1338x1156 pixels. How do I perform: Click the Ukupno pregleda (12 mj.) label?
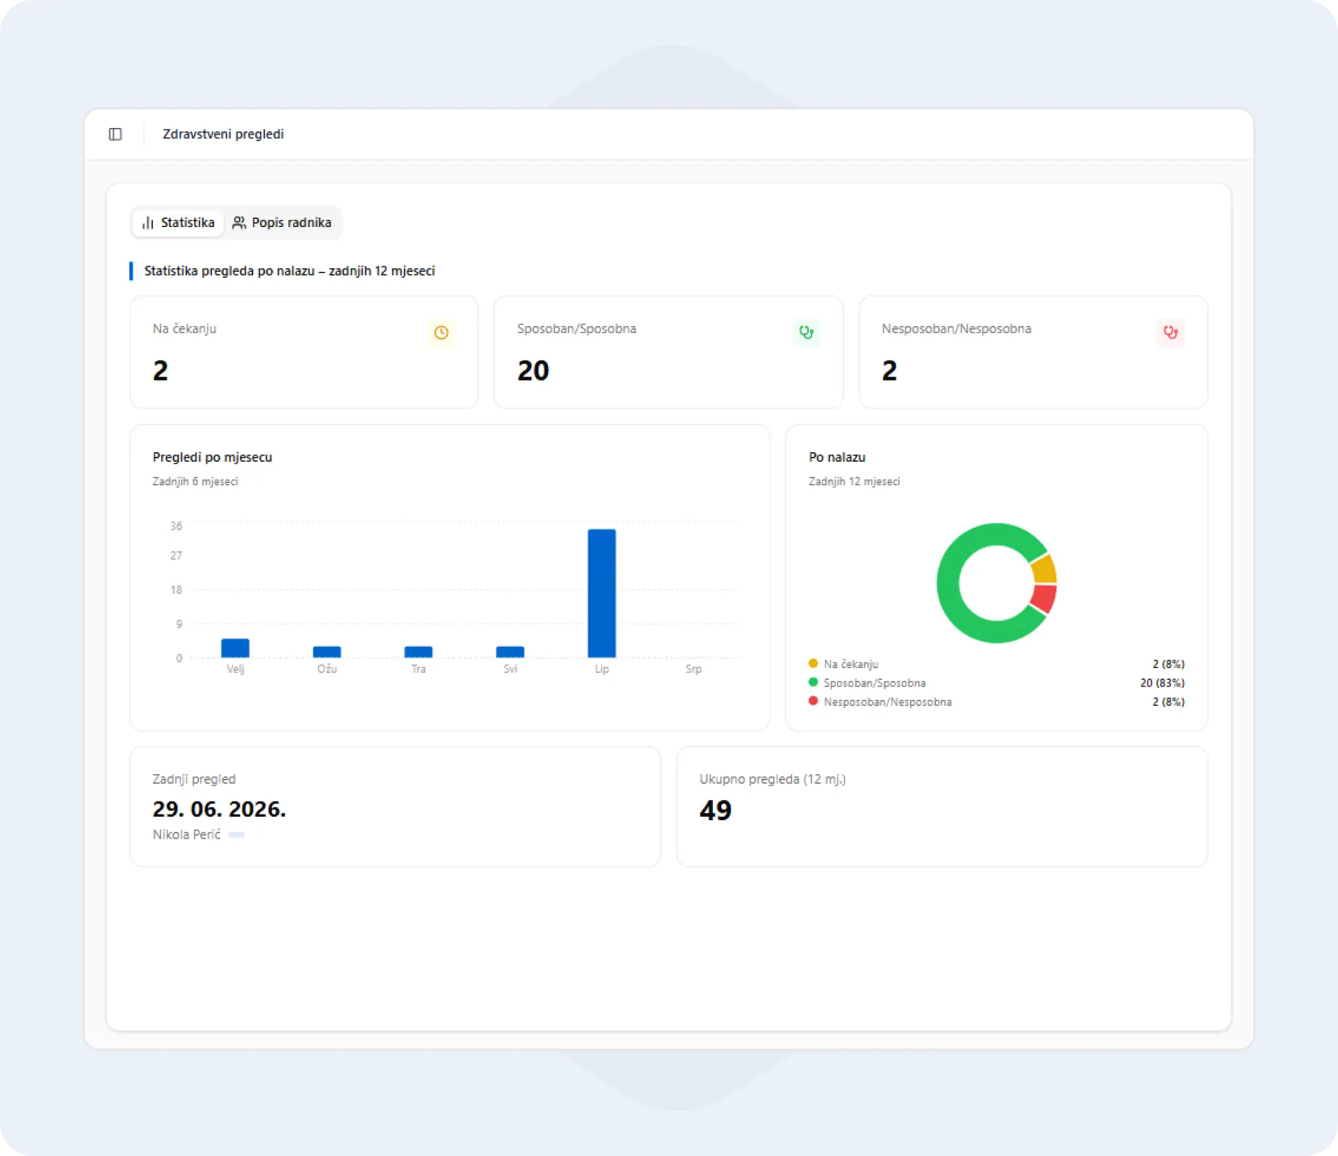772,780
